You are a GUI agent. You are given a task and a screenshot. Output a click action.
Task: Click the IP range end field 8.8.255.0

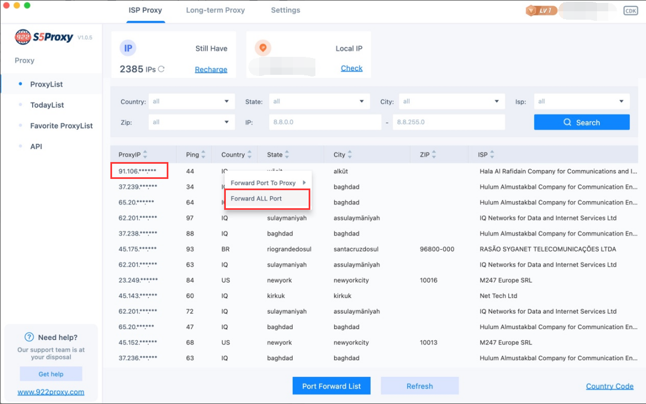pos(449,122)
